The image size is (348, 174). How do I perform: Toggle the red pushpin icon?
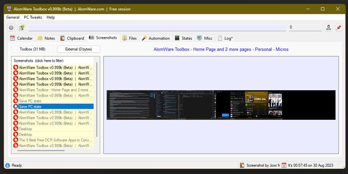338,27
